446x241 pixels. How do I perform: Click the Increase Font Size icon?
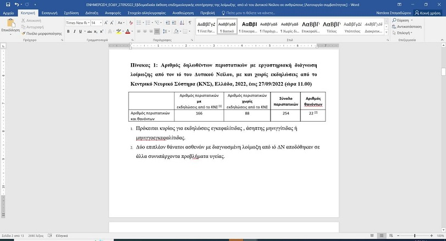point(106,23)
